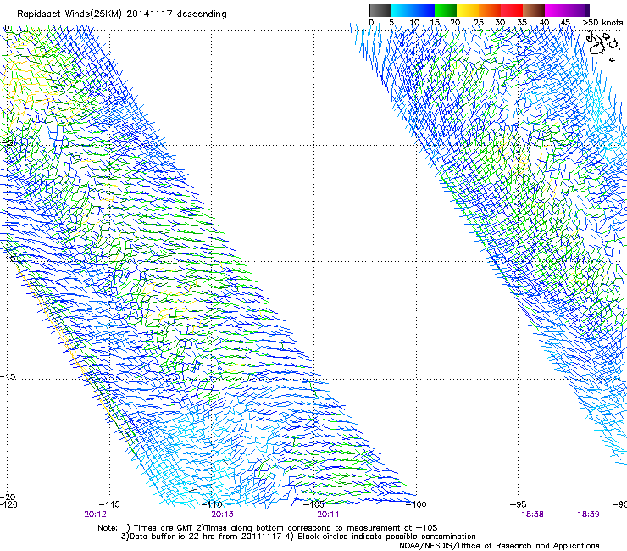
Task: Click the '25' label under the color scale
Action: tap(479, 23)
